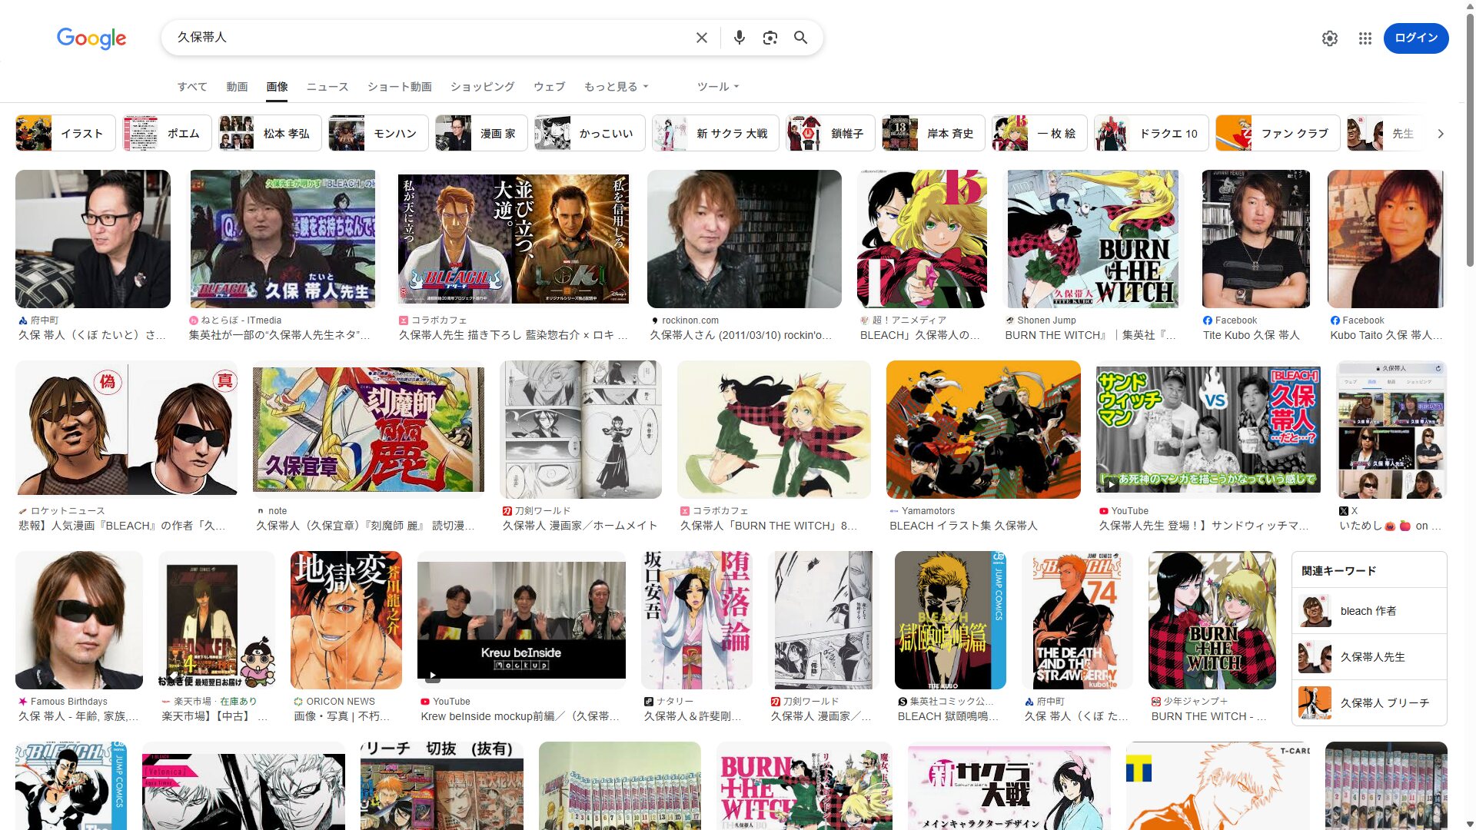The image size is (1476, 830).
Task: Expand the もっと見る dropdown
Action: 616,87
